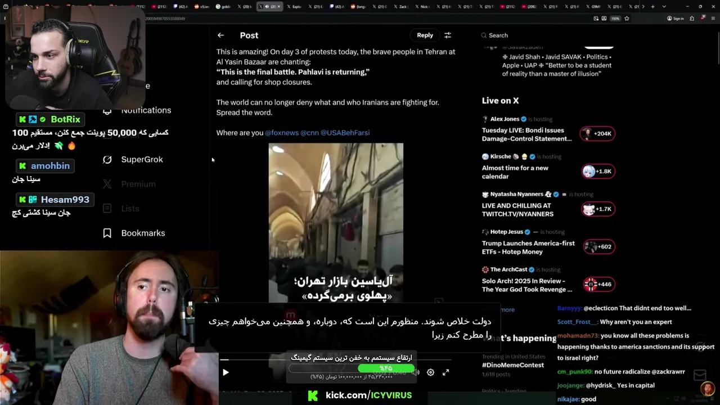The width and height of the screenshot is (720, 405).
Task: Expand the post video to fullscreen
Action: (445, 372)
